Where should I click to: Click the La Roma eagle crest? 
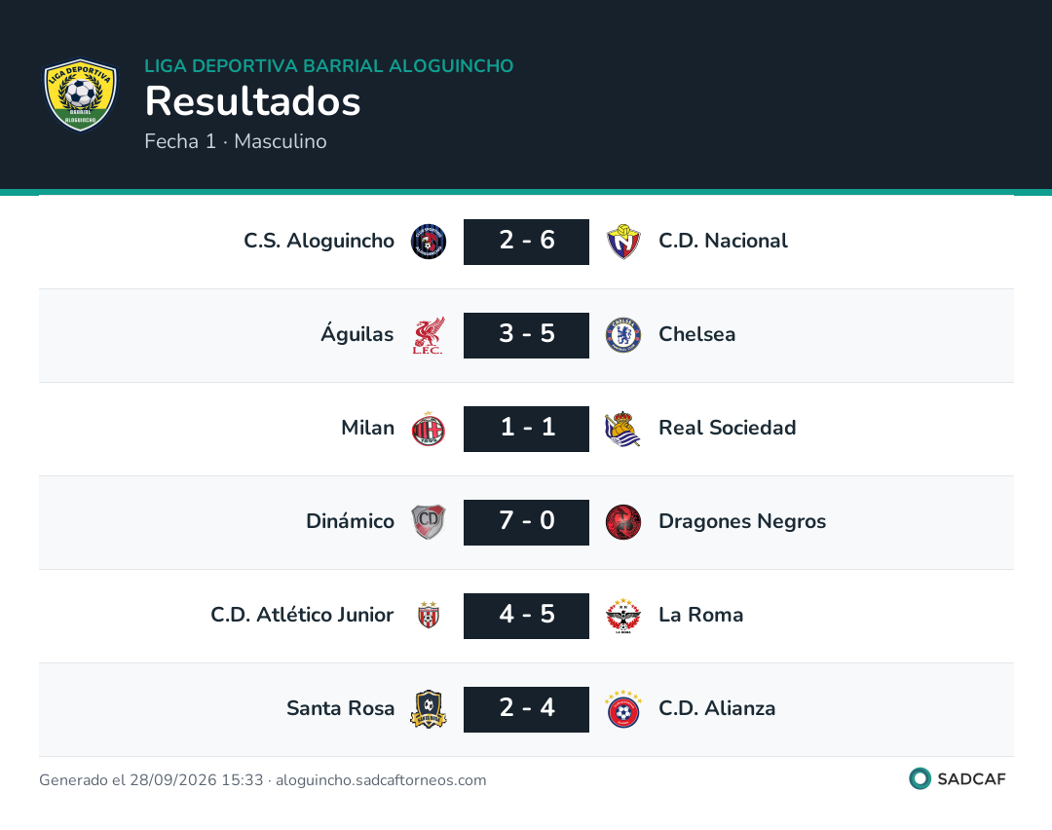click(623, 616)
